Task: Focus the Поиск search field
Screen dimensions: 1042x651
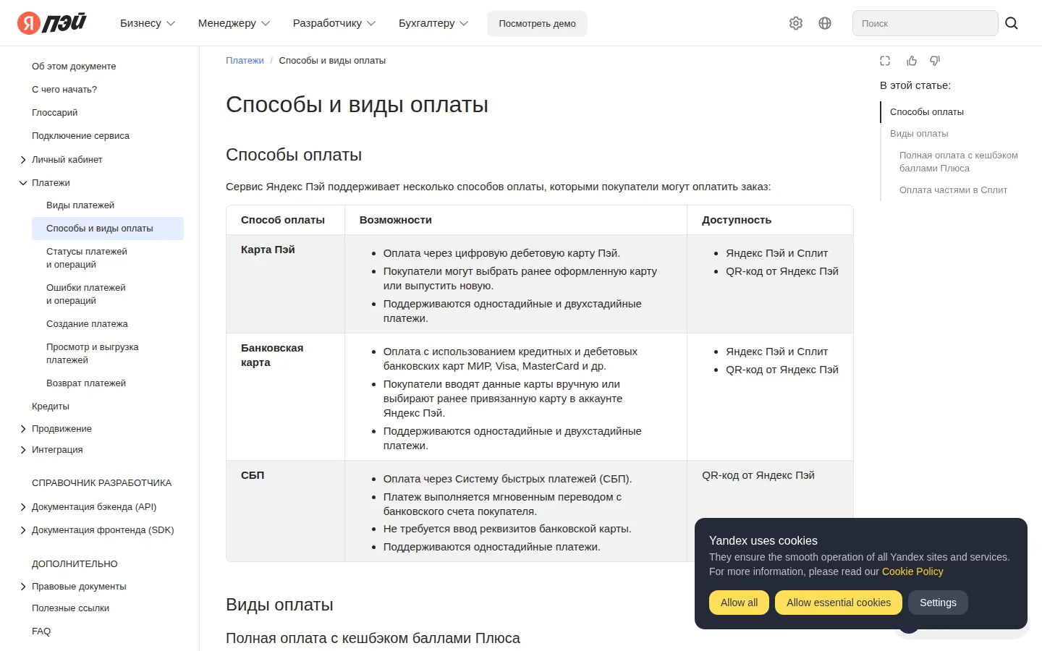Action: point(925,23)
